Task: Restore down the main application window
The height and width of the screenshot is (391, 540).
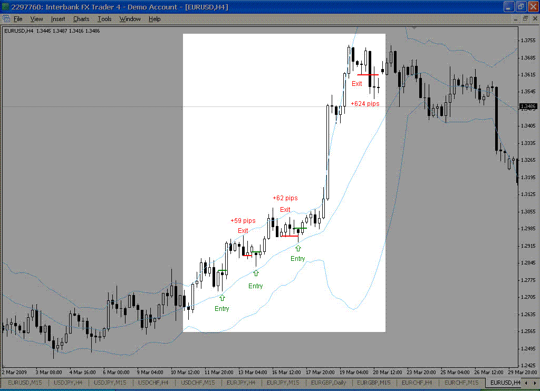Action: (521, 6)
